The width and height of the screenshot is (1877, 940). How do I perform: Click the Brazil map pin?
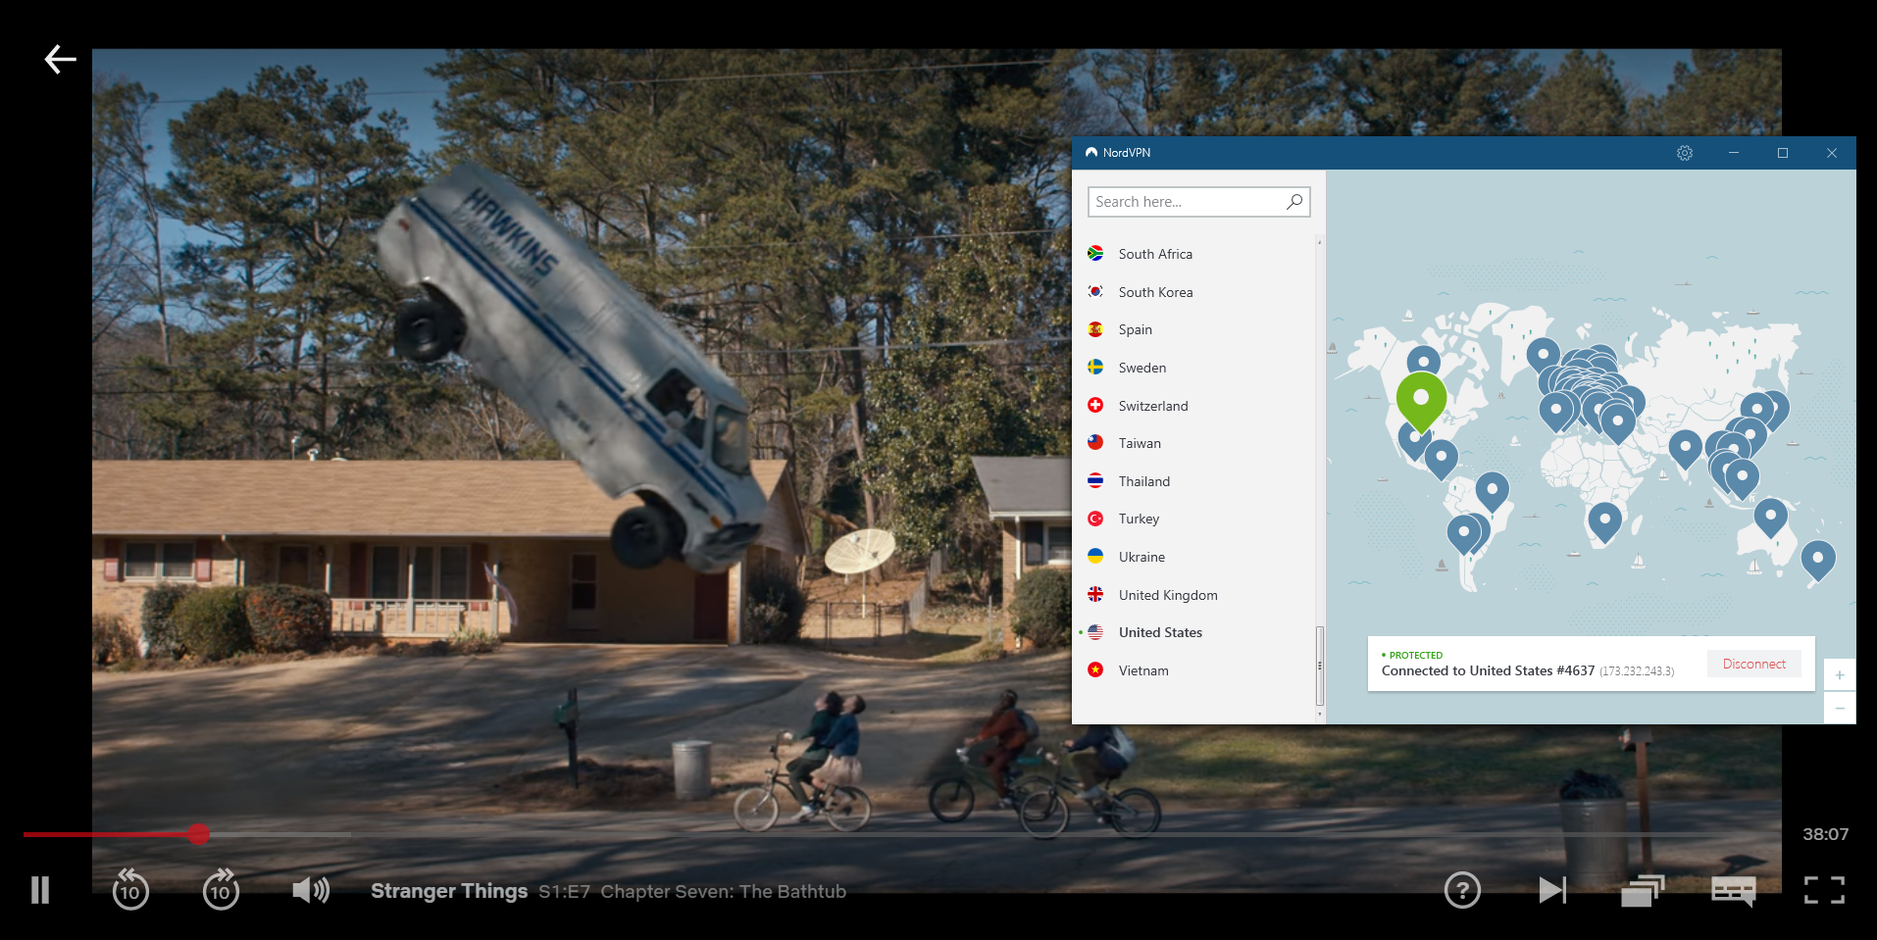point(1492,491)
